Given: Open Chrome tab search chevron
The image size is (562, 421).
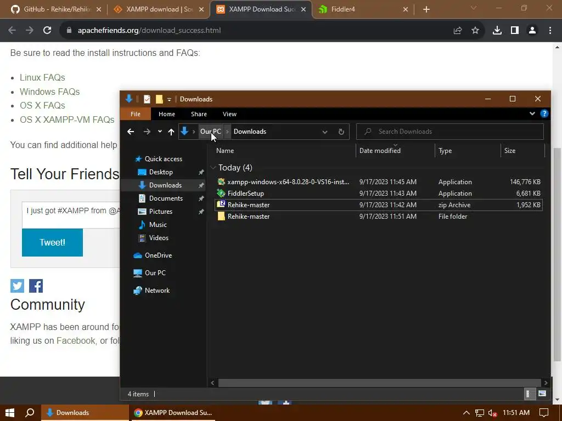Looking at the screenshot, I should tap(473, 8).
